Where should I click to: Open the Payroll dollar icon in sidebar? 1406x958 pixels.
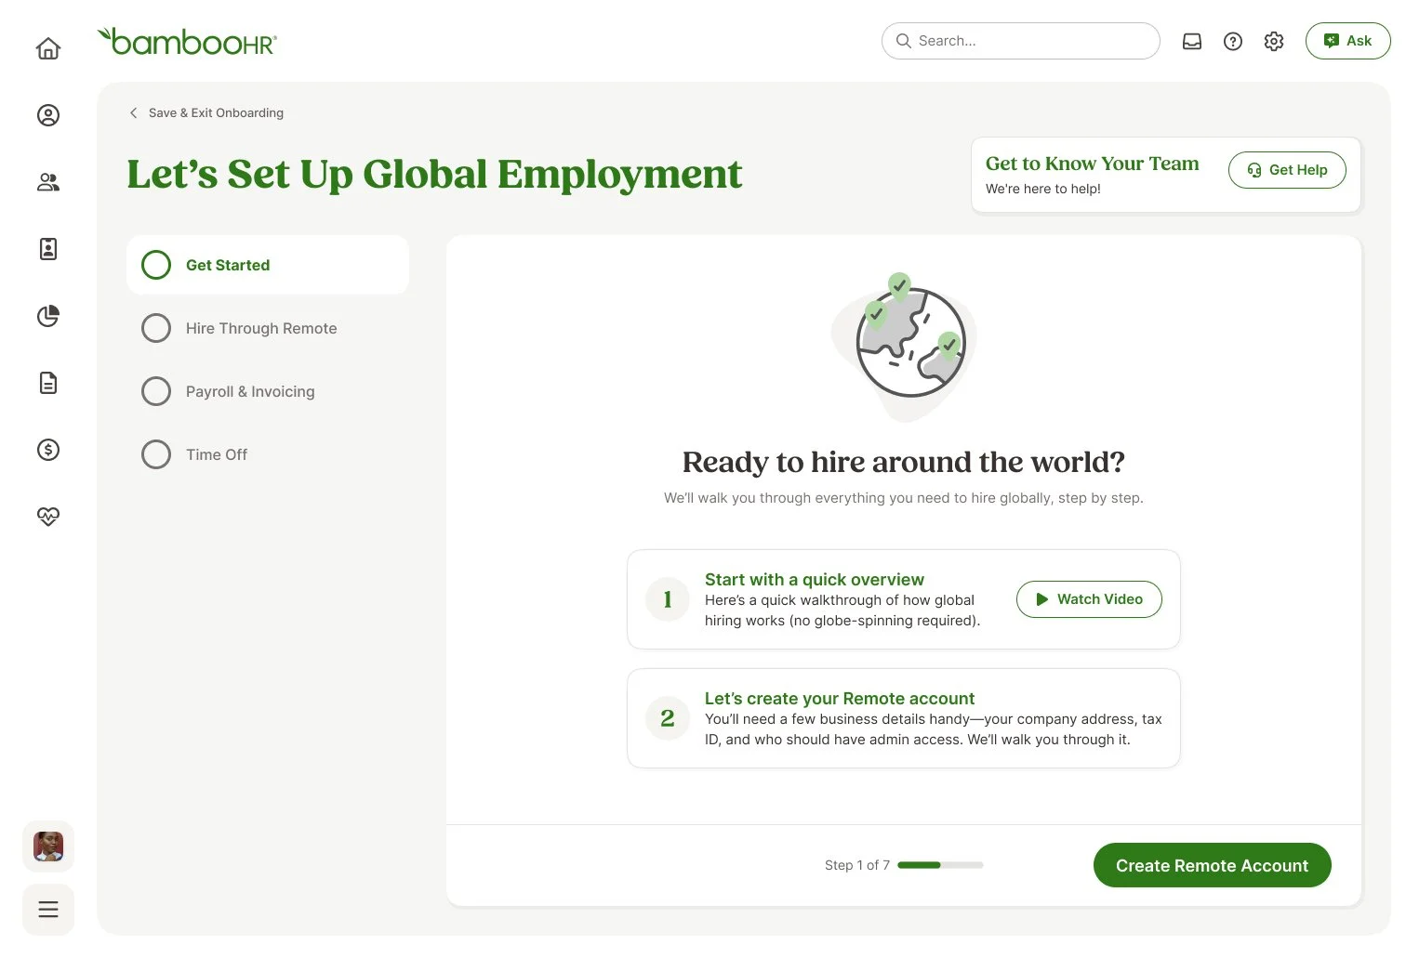[48, 450]
